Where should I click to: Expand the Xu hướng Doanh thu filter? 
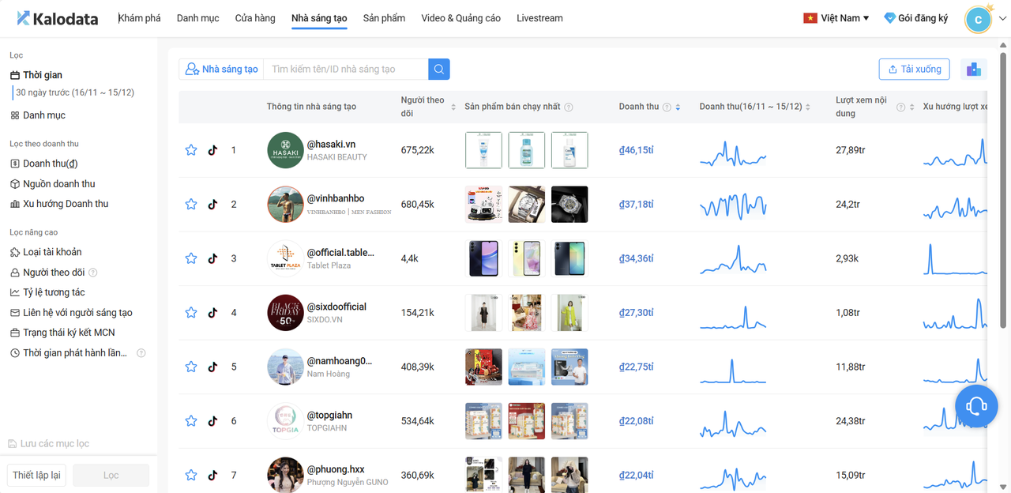click(x=59, y=204)
